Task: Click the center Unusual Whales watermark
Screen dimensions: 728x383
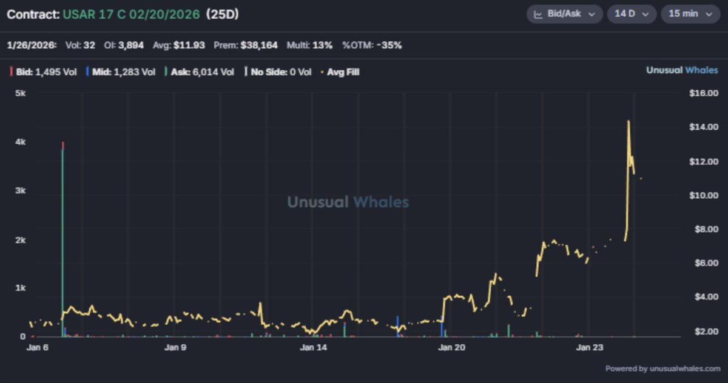Action: 348,202
